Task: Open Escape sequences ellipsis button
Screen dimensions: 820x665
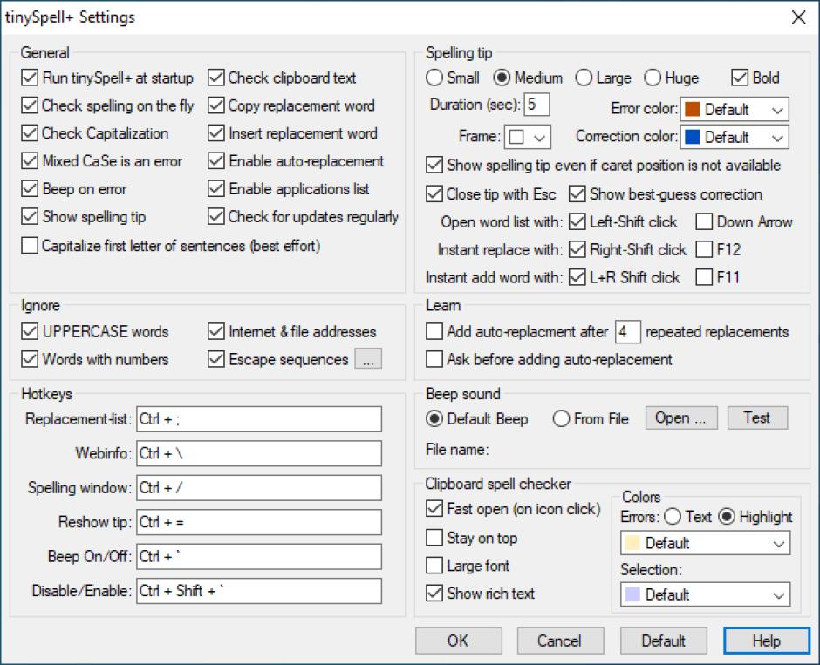Action: [368, 359]
